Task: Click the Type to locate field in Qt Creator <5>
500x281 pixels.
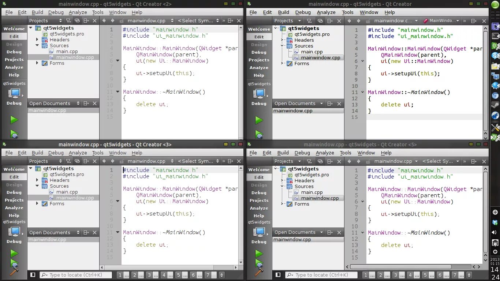Action: coord(322,275)
